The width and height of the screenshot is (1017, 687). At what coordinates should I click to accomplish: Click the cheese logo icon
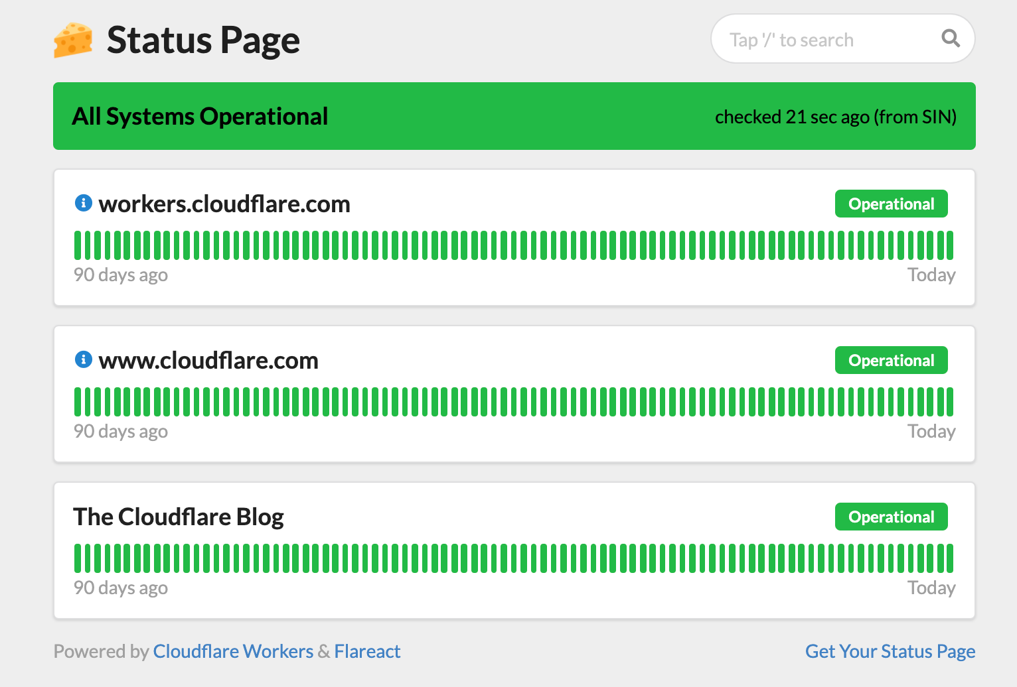click(x=73, y=40)
